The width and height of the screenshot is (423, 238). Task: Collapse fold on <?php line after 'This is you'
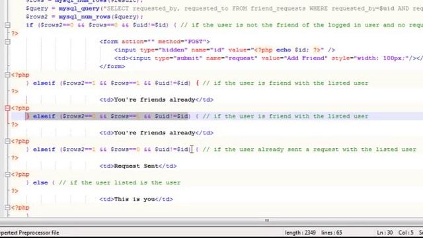(7, 208)
